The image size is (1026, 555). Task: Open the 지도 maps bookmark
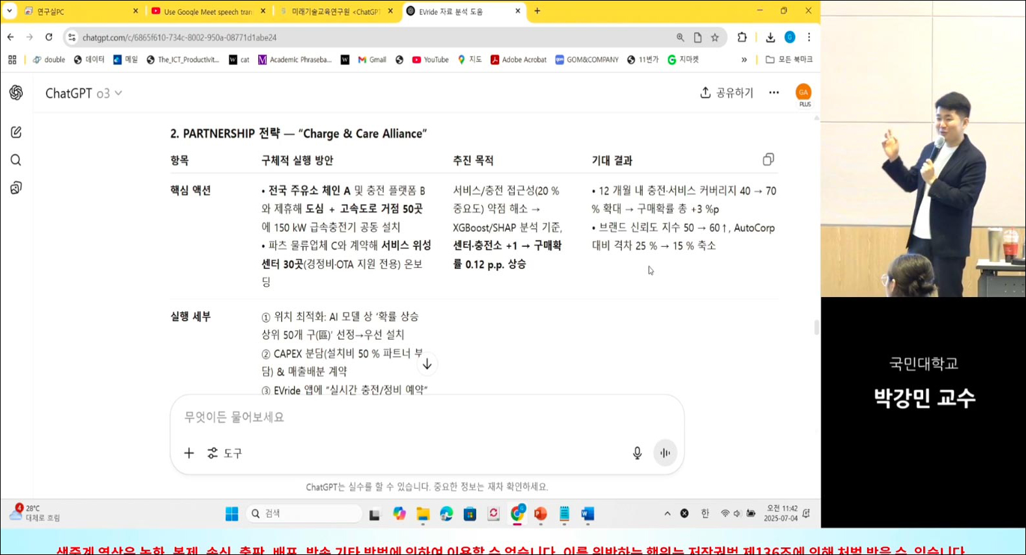pyautogui.click(x=470, y=59)
